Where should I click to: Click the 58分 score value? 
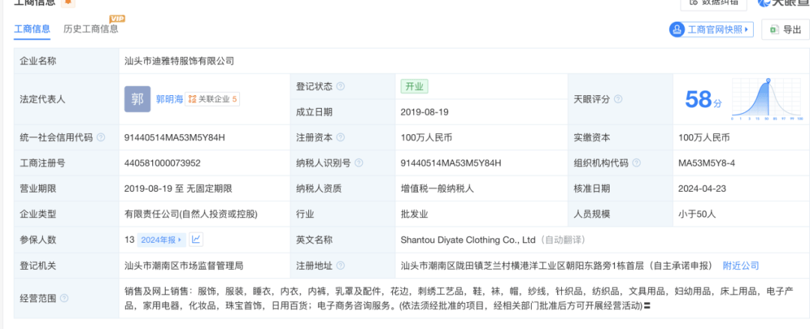(x=702, y=99)
